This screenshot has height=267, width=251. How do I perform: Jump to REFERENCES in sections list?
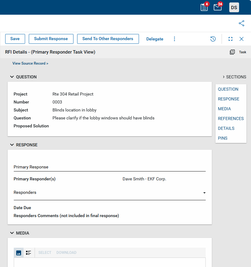231,118
